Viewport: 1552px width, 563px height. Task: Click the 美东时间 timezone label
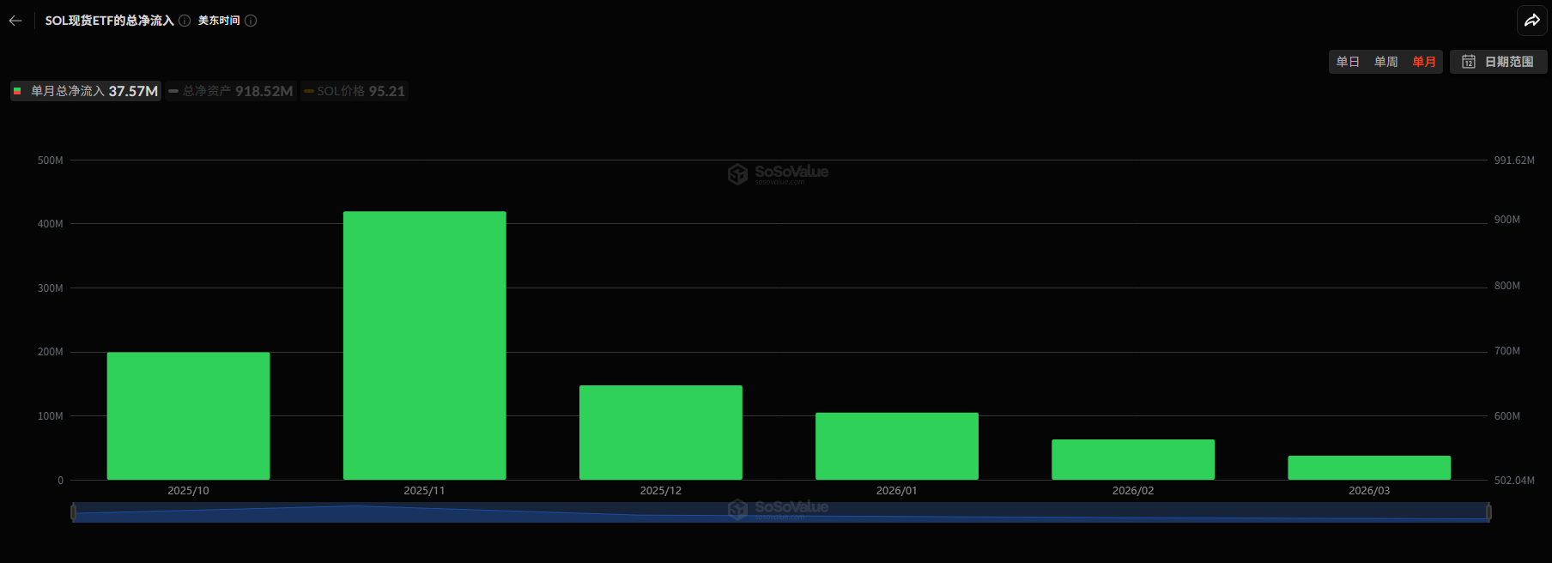coord(219,21)
